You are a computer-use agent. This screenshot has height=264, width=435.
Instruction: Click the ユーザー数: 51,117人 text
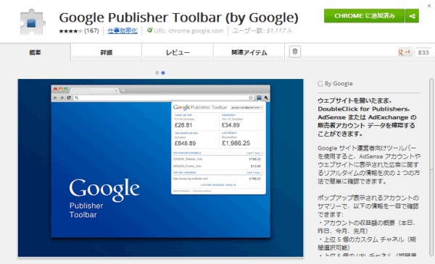click(262, 30)
